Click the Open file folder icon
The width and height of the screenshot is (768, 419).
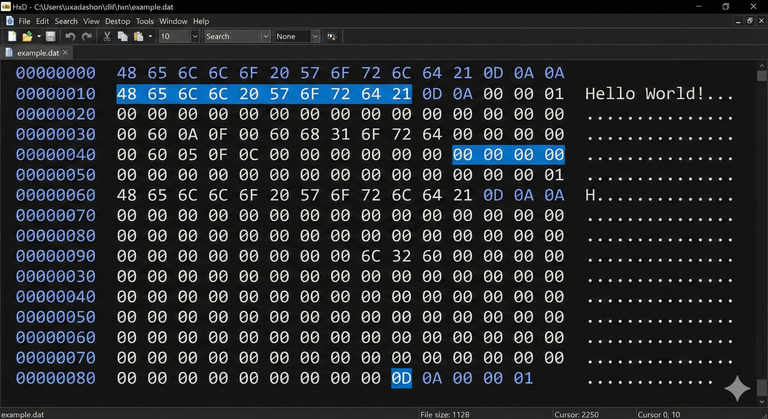point(28,36)
